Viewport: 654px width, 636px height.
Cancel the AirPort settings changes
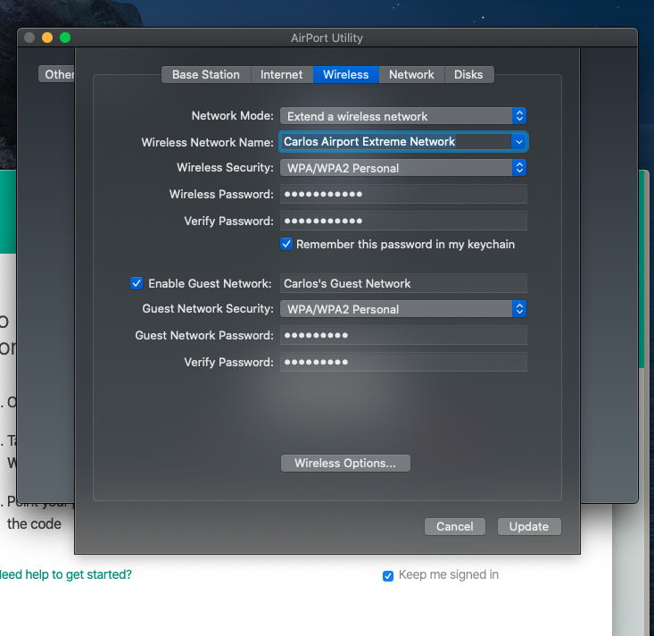coord(455,527)
